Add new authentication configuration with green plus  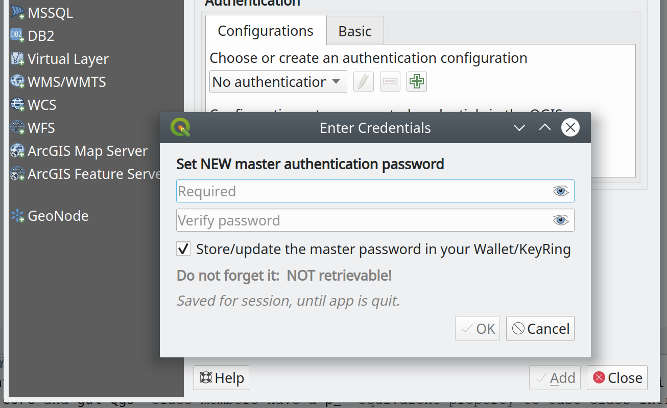click(x=417, y=82)
